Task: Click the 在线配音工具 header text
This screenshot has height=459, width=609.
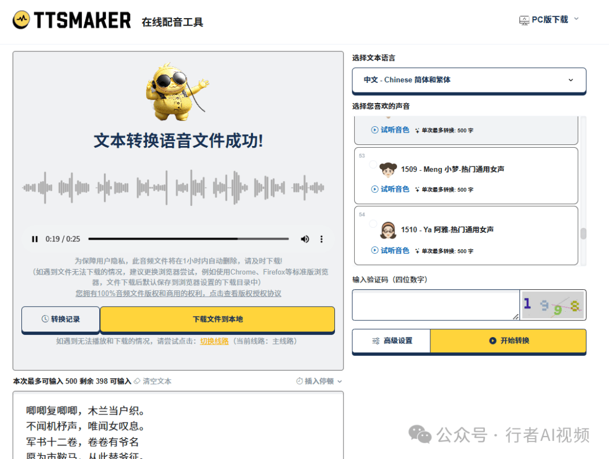Action: click(x=173, y=22)
